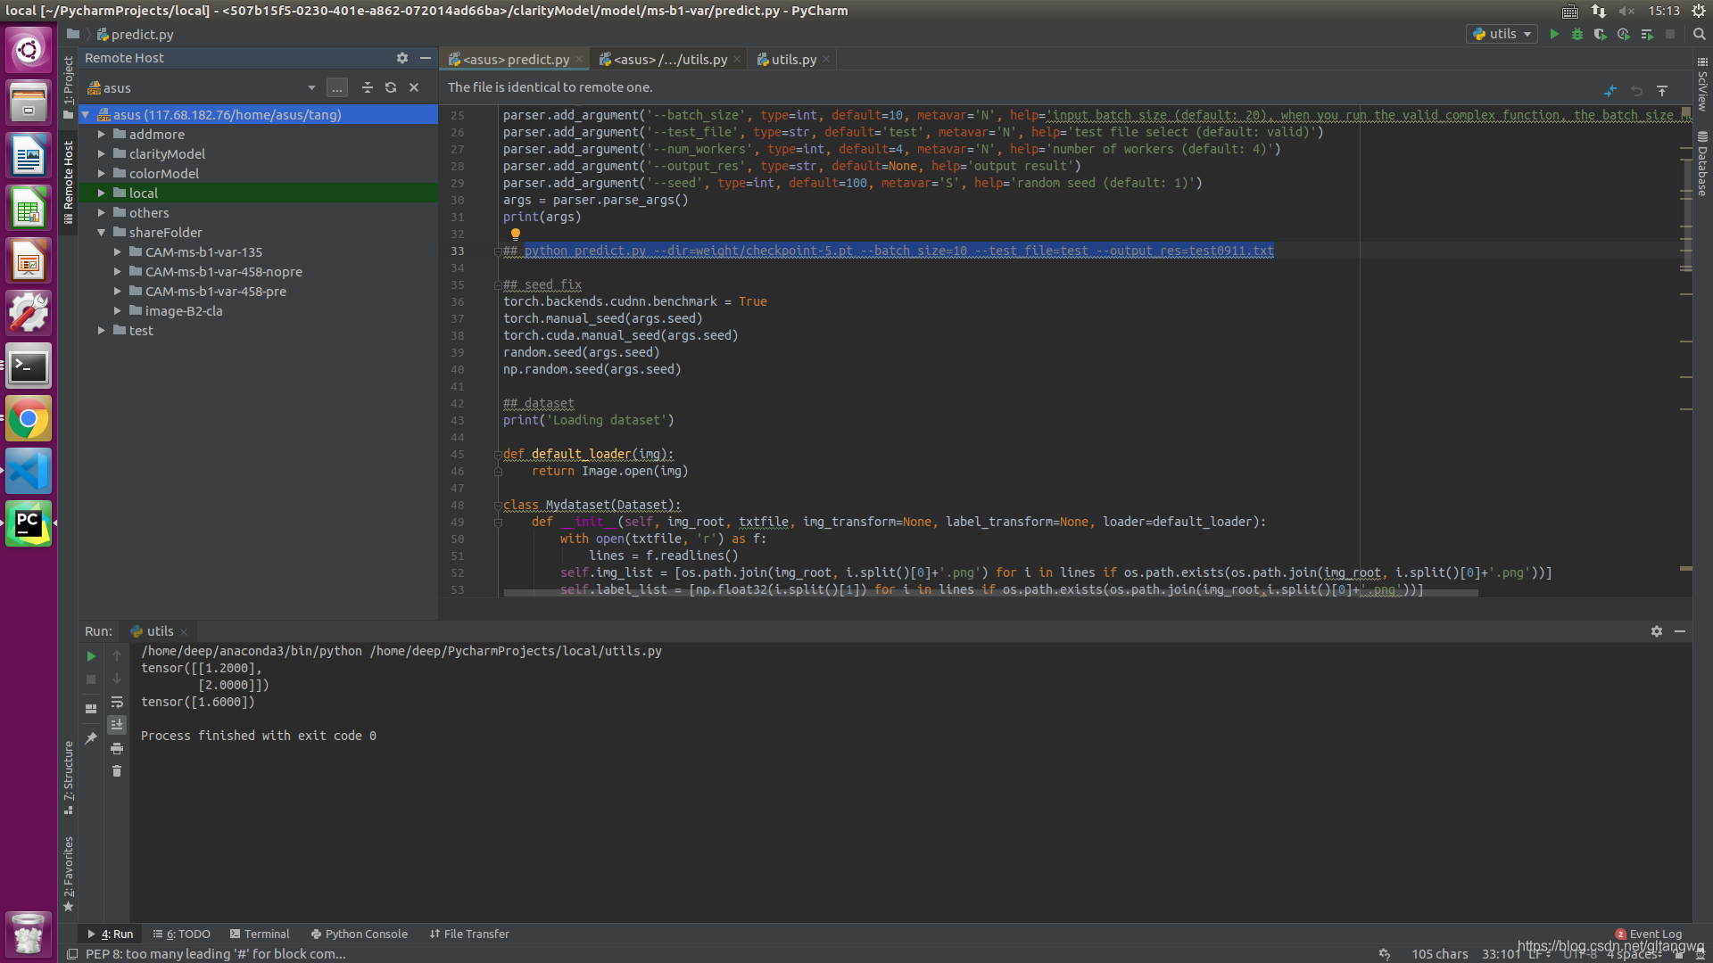1713x963 pixels.
Task: Minimize the Run tool window
Action: click(1680, 631)
